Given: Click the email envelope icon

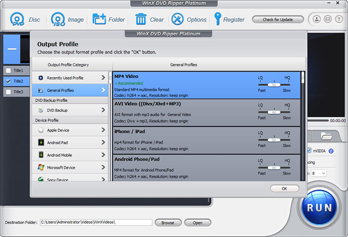Looking at the screenshot, I should (328, 19).
